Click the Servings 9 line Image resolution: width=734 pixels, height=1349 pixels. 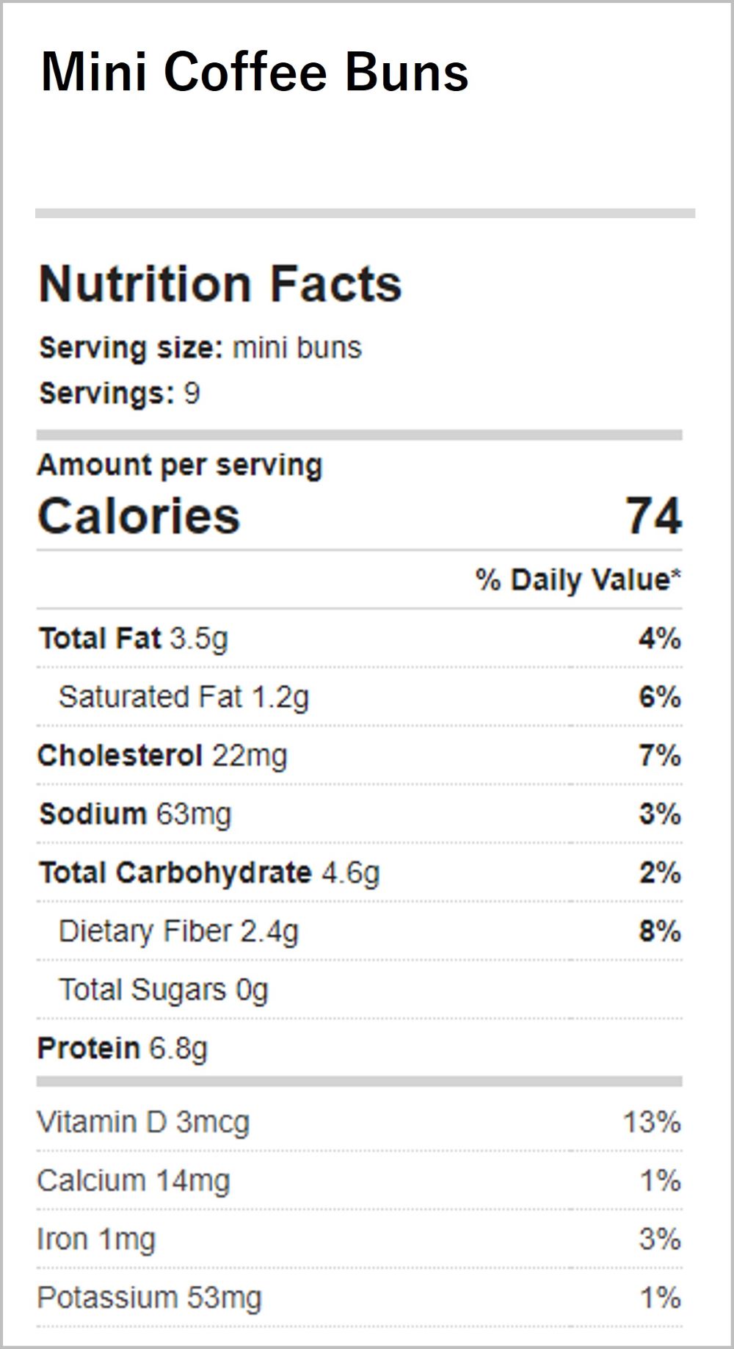(x=120, y=393)
